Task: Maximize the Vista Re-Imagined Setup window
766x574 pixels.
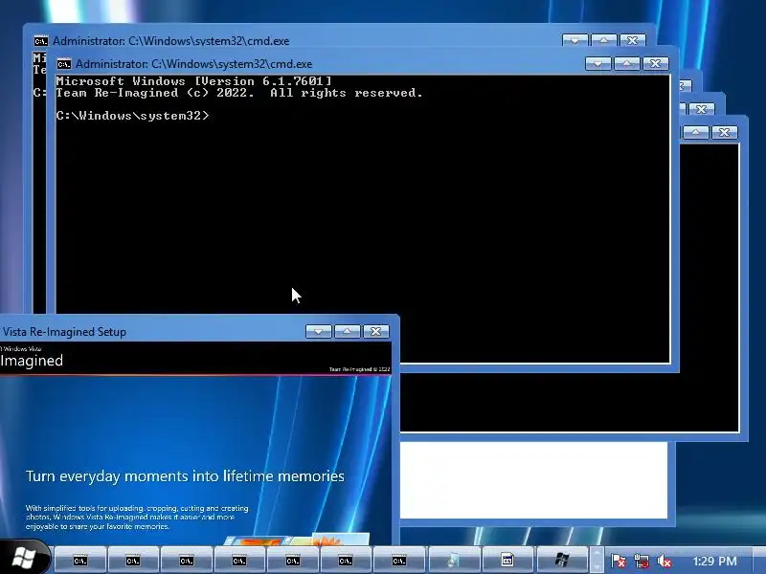Action: tap(348, 331)
